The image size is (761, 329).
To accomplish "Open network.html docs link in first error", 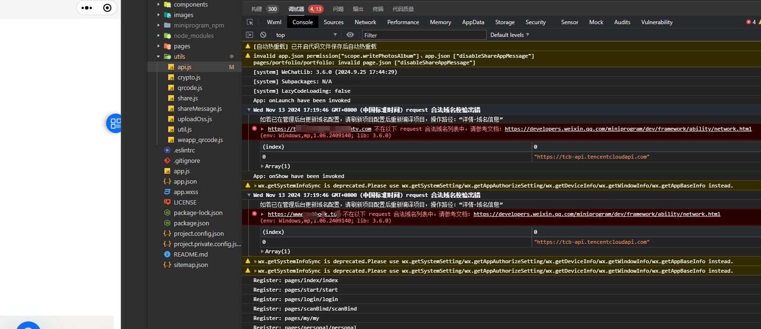I will coord(628,129).
